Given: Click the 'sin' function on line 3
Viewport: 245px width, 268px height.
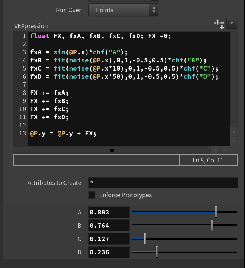Looking at the screenshot, I should pyautogui.click(x=59, y=52).
